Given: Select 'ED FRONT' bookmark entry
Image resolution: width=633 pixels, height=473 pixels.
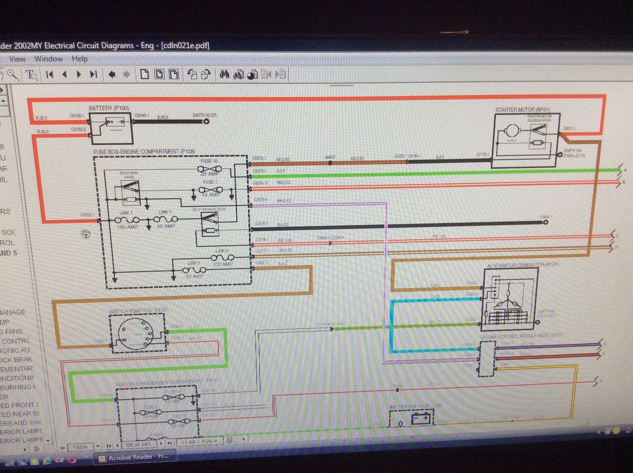Looking at the screenshot, I should 20,405.
